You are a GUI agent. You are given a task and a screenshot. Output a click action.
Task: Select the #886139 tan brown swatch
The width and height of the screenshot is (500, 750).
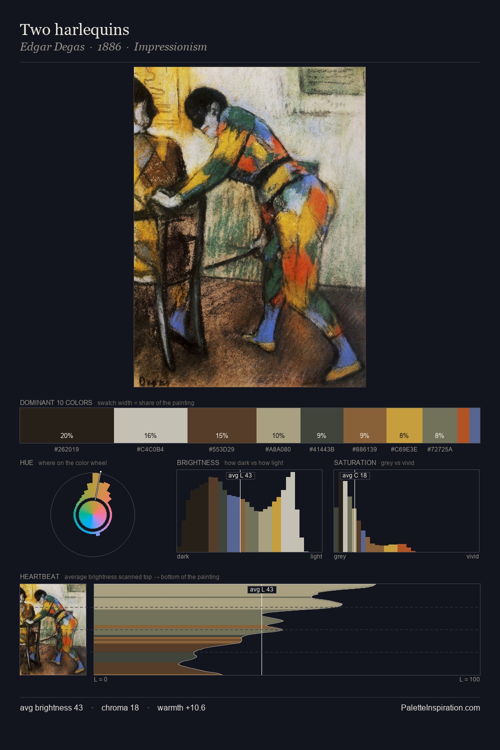click(365, 425)
